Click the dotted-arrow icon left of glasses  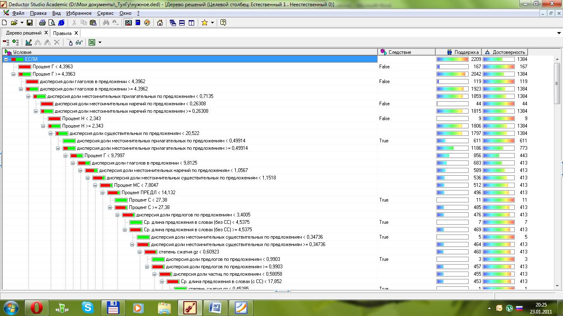[x=70, y=42]
